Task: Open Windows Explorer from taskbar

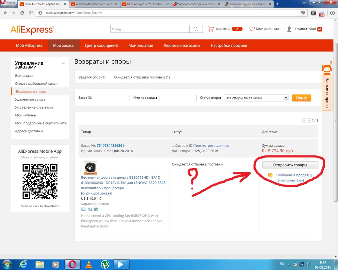Action: pyautogui.click(x=40, y=264)
